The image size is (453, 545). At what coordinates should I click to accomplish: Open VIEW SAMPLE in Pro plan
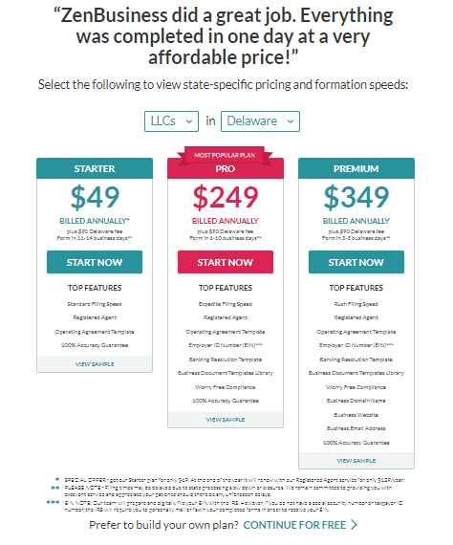point(226,420)
